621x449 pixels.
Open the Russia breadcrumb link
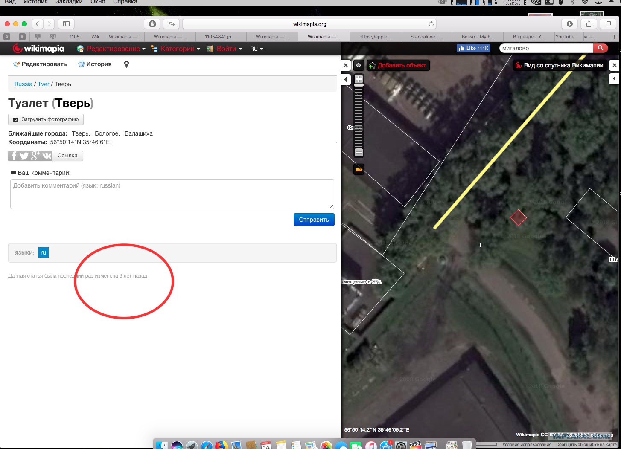point(23,84)
